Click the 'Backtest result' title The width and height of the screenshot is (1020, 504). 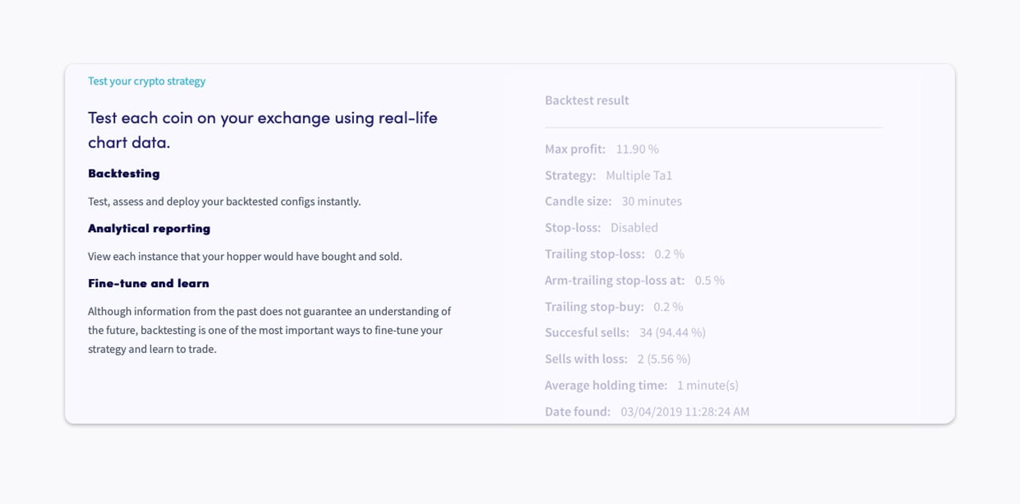[x=586, y=100]
